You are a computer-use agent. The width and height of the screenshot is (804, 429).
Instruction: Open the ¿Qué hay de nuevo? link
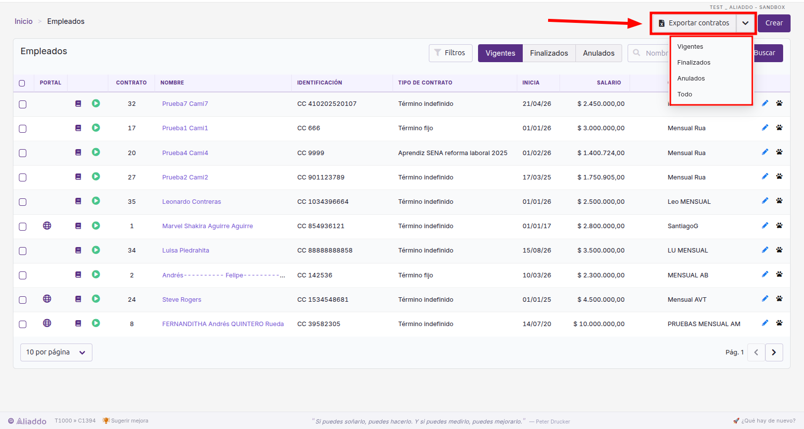coord(764,421)
